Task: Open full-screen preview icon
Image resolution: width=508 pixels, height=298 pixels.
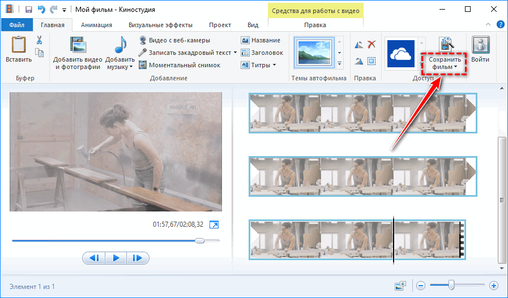Action: point(214,224)
